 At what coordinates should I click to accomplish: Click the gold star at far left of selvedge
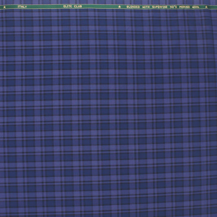pos(4,7)
